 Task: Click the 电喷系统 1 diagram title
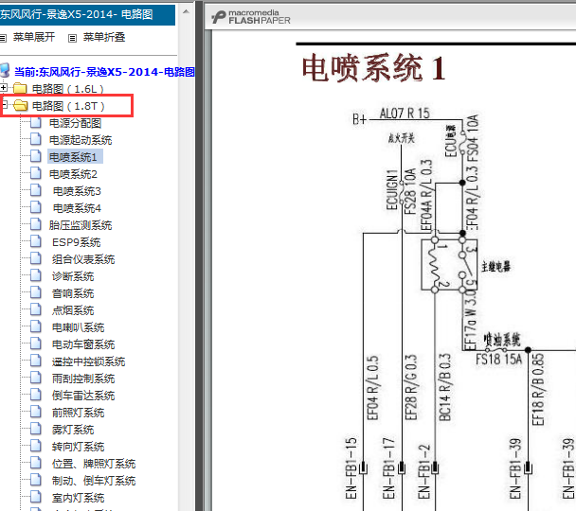coord(373,68)
